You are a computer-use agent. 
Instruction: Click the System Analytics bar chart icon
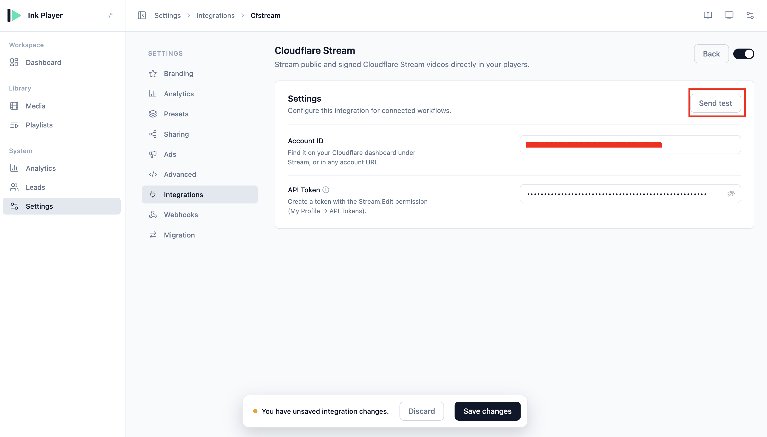pos(14,168)
